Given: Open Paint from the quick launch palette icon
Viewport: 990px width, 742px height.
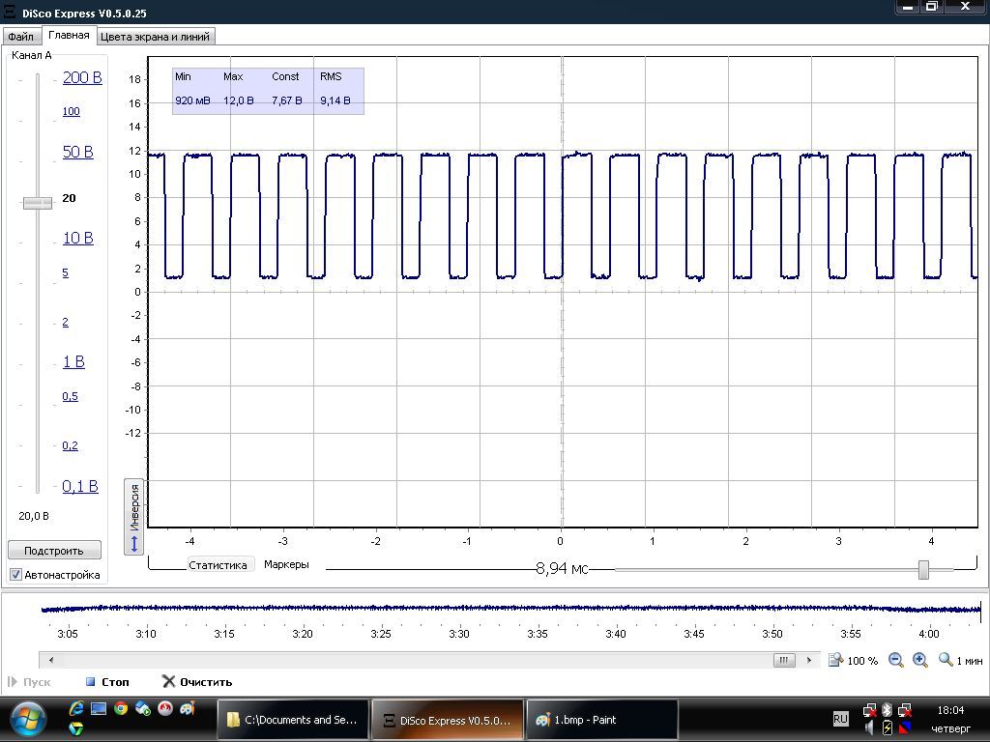Looking at the screenshot, I should pos(187,708).
